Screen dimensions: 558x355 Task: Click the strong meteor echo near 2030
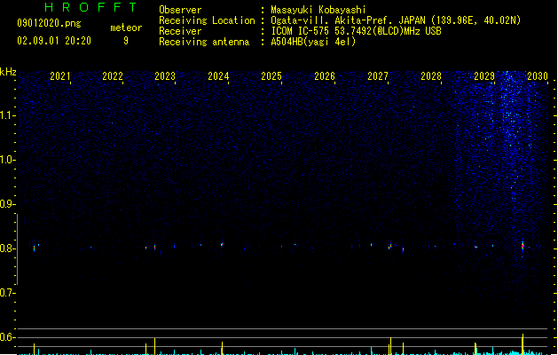tap(523, 247)
